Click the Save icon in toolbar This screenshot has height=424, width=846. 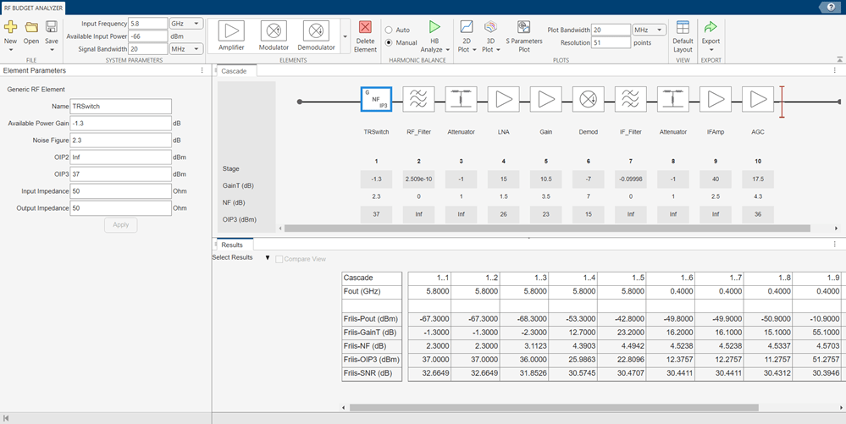tap(52, 28)
